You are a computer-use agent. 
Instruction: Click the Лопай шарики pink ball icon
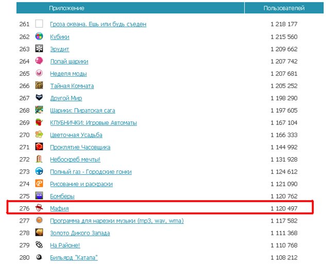click(x=39, y=61)
